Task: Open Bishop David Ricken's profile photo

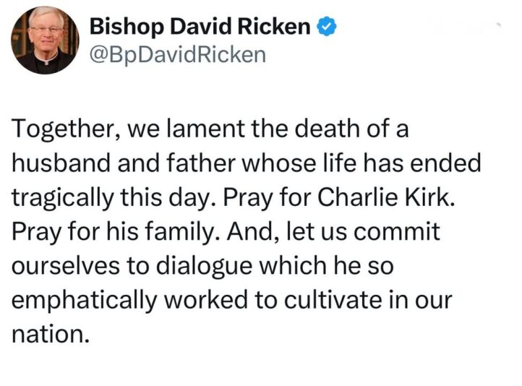Action: coord(44,42)
